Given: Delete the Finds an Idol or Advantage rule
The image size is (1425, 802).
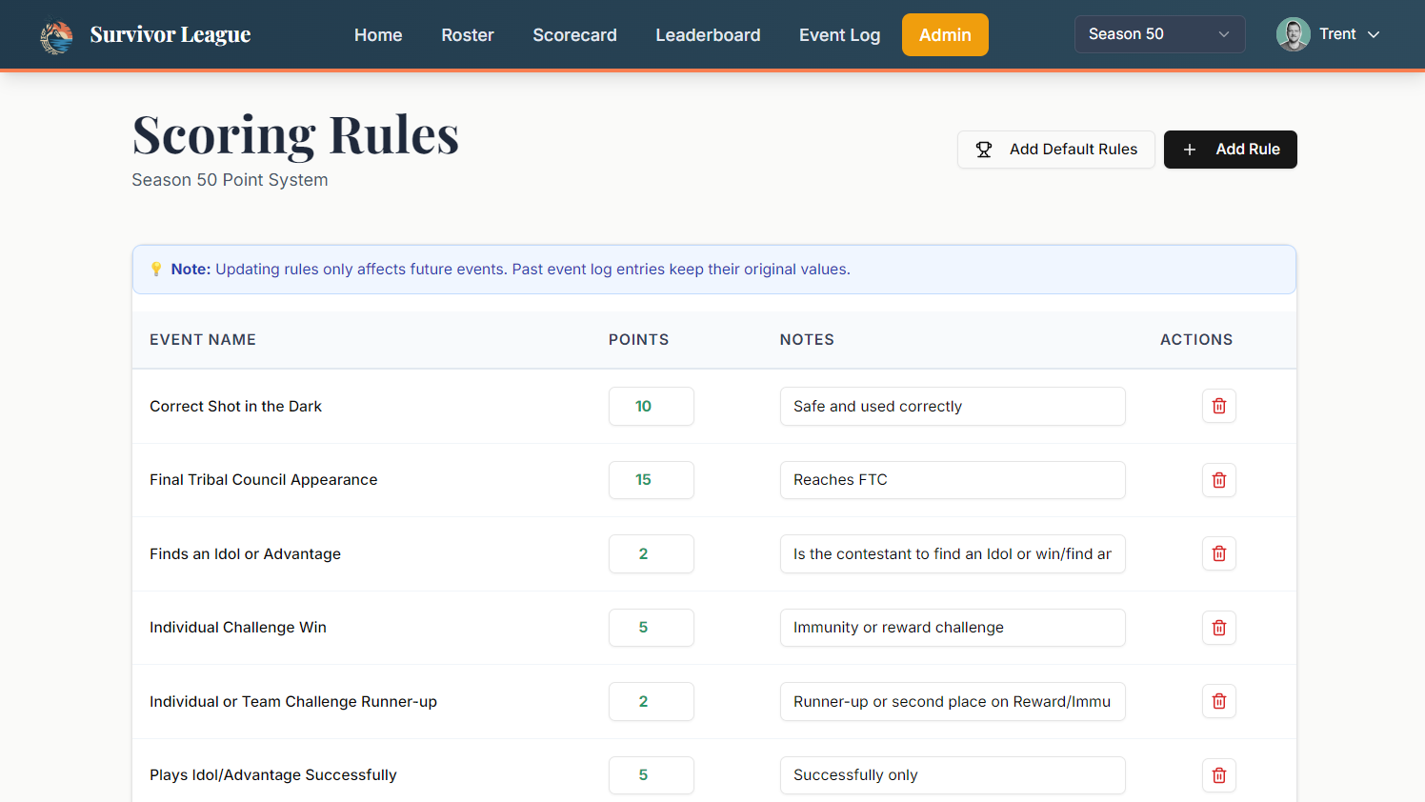Looking at the screenshot, I should coord(1218,553).
